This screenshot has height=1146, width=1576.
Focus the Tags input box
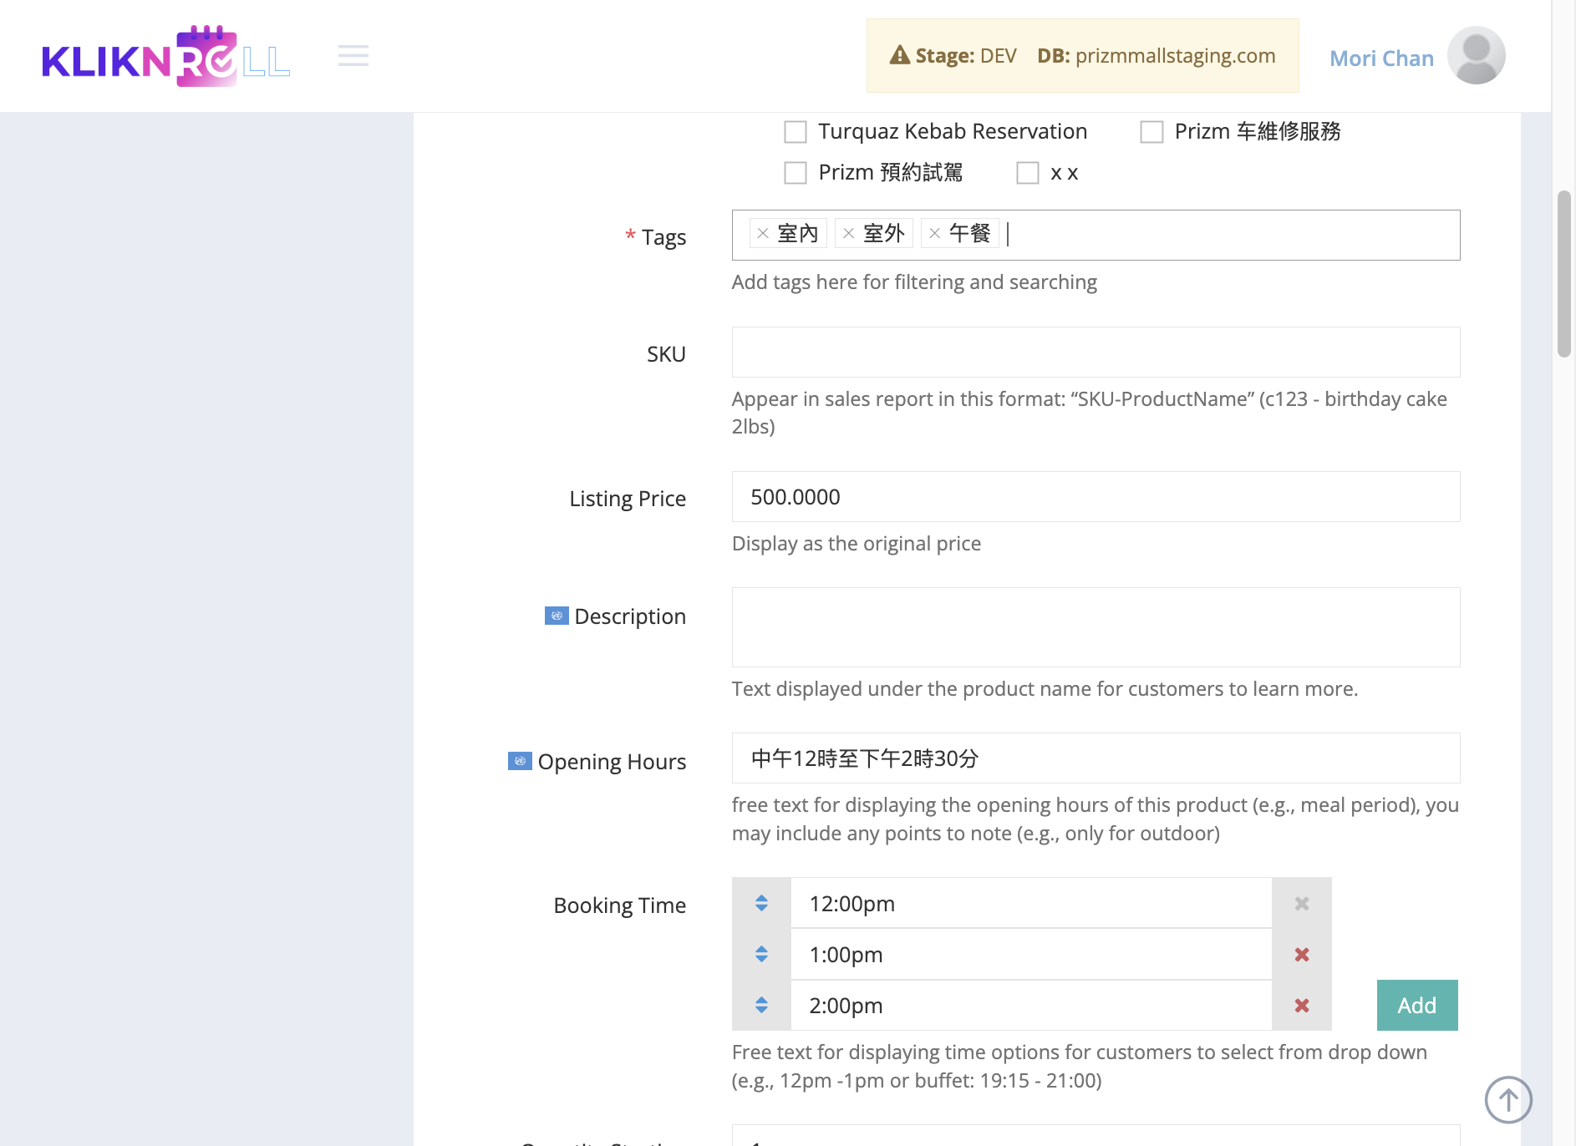pyautogui.click(x=1096, y=235)
